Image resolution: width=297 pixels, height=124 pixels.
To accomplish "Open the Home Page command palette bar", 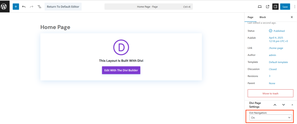I will (x=148, y=7).
